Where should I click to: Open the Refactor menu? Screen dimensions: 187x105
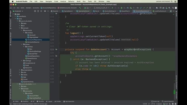click(71, 1)
